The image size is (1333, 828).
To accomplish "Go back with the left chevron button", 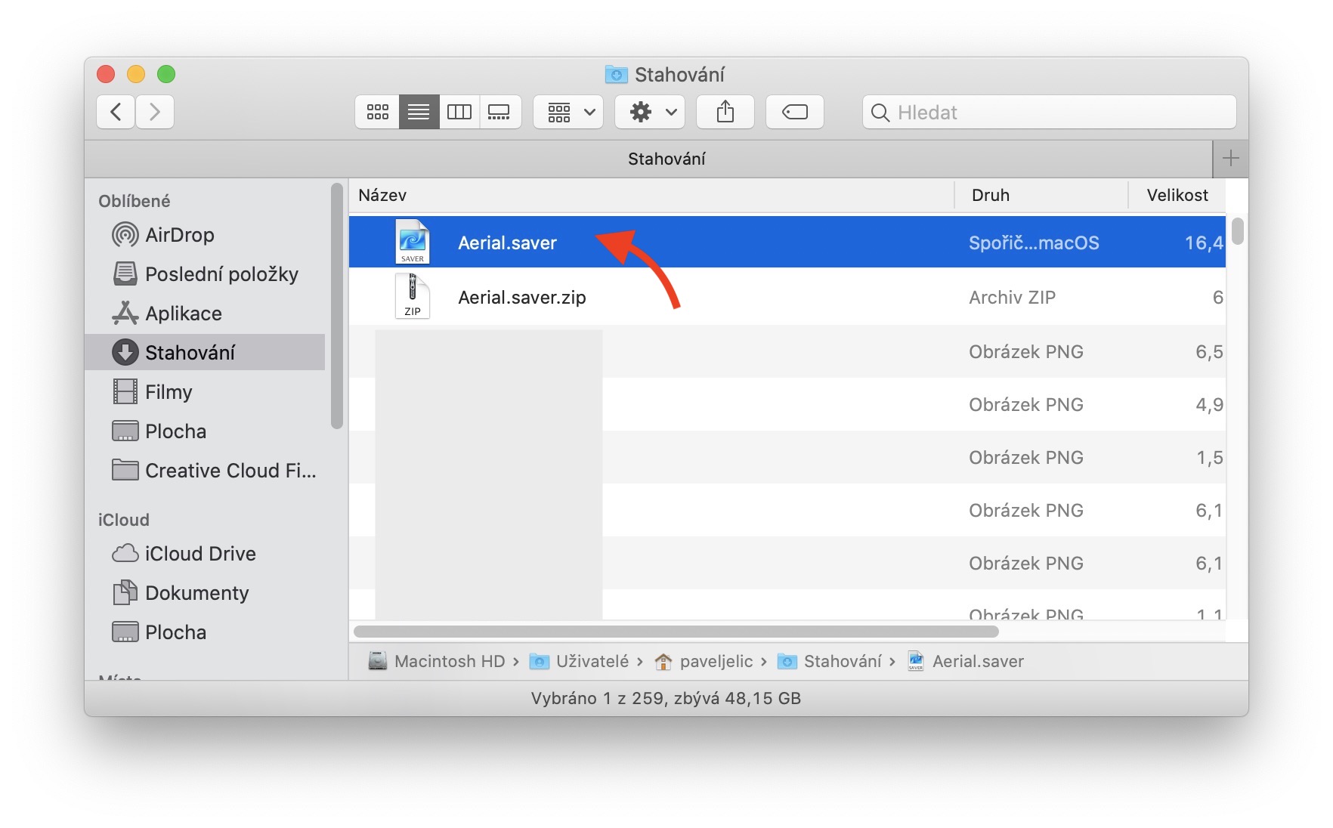I will (116, 112).
